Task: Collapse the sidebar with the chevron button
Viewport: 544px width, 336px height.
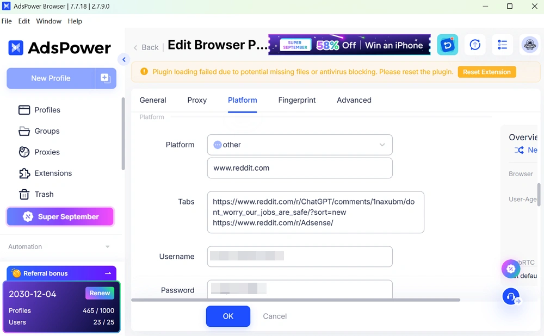Action: (124, 60)
